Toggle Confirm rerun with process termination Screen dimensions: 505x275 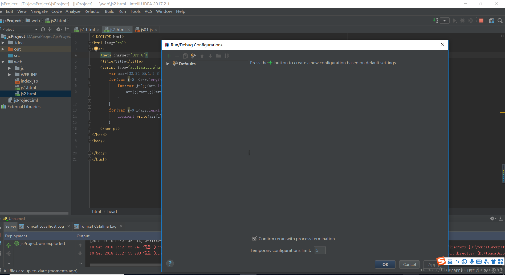255,239
